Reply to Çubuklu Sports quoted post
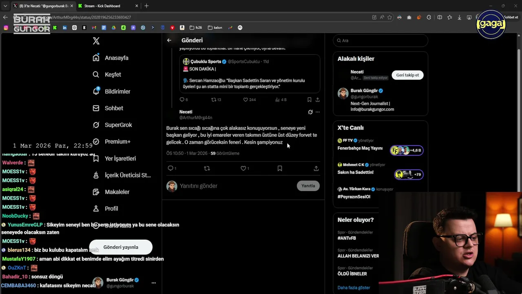 pyautogui.click(x=184, y=100)
